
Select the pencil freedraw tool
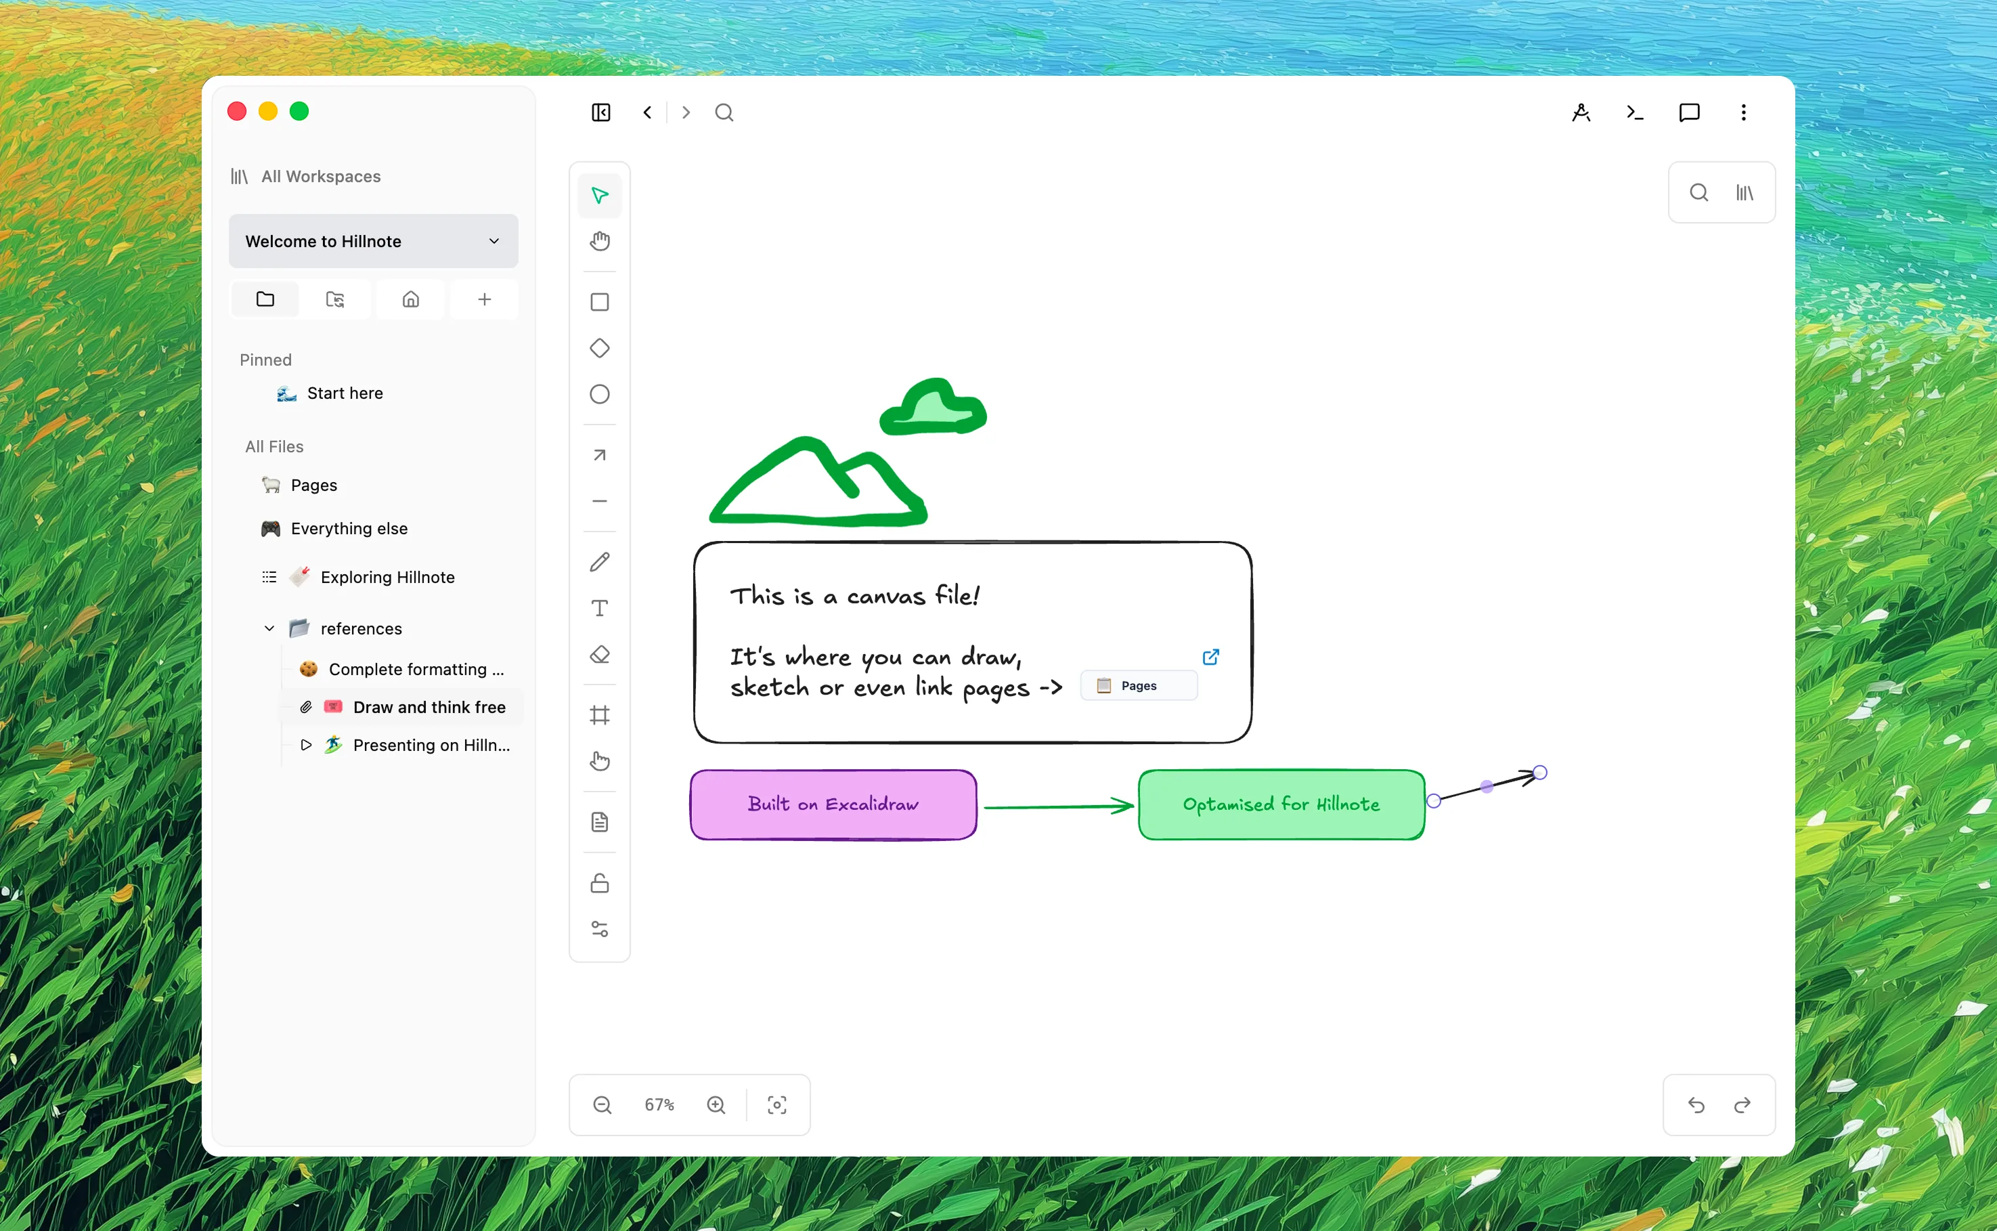pos(600,562)
